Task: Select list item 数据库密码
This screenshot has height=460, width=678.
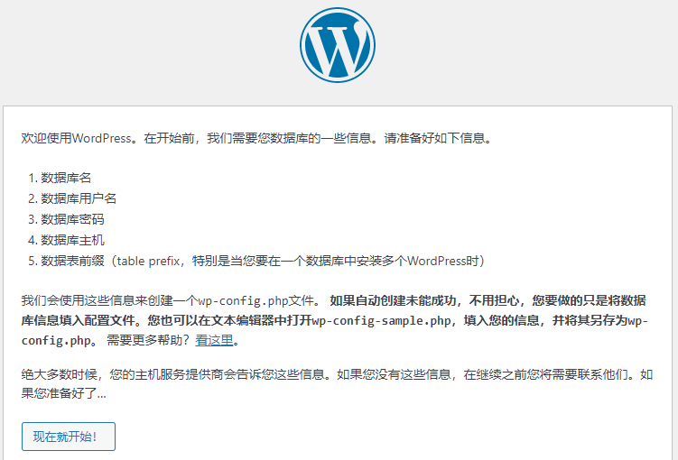Action: tap(72, 219)
